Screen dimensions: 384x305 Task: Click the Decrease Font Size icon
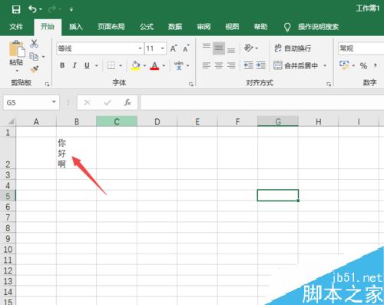point(186,48)
